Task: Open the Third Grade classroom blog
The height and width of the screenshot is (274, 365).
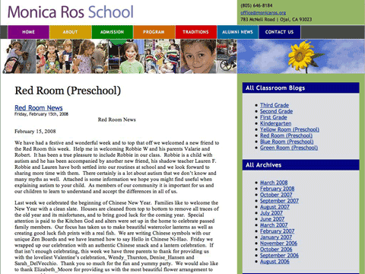Action: coord(275,105)
